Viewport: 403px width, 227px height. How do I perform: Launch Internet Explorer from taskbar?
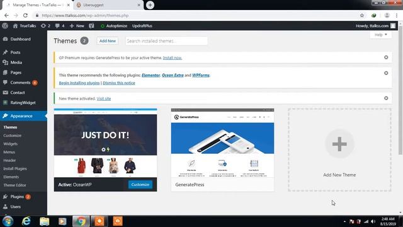click(26, 221)
